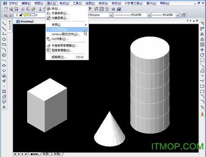Switch to the MODEL tab
This screenshot has width=206, height=157.
point(35,154)
